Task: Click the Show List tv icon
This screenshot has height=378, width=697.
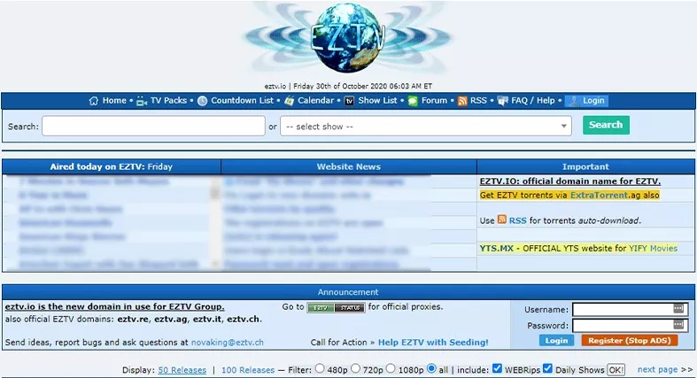Action: click(350, 101)
